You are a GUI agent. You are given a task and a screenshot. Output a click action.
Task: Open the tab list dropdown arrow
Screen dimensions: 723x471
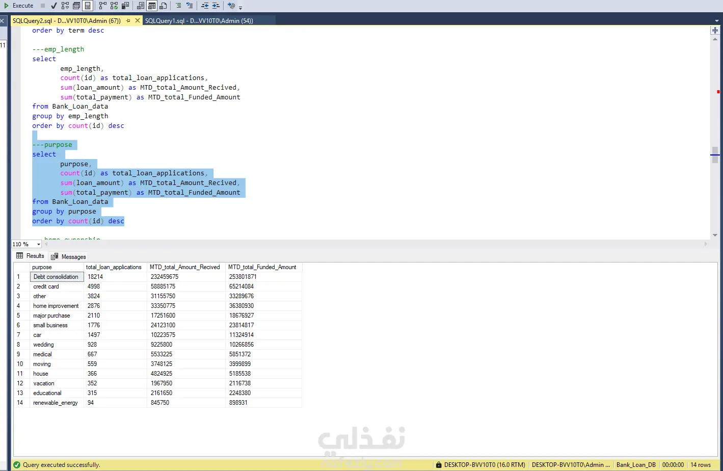pyautogui.click(x=717, y=21)
